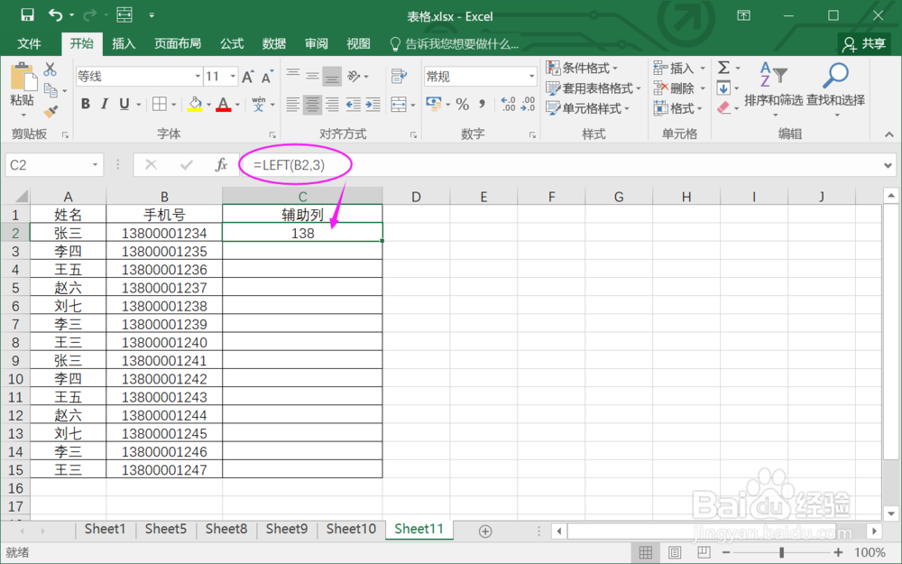The image size is (902, 564).
Task: Click decrease decimal places icon
Action: click(528, 104)
